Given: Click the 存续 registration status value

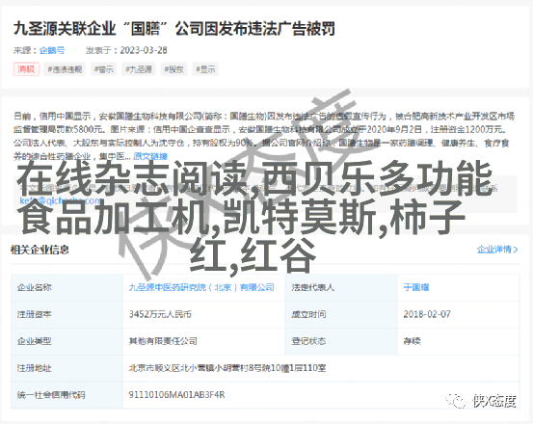Looking at the screenshot, I should click(412, 341).
